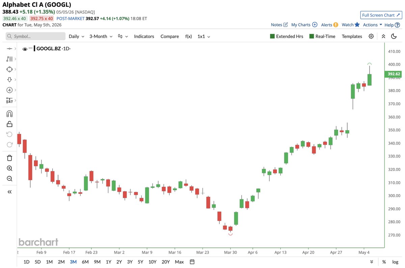Expand bottom panel double chevron
This screenshot has height=268, width=405.
pyautogui.click(x=372, y=262)
